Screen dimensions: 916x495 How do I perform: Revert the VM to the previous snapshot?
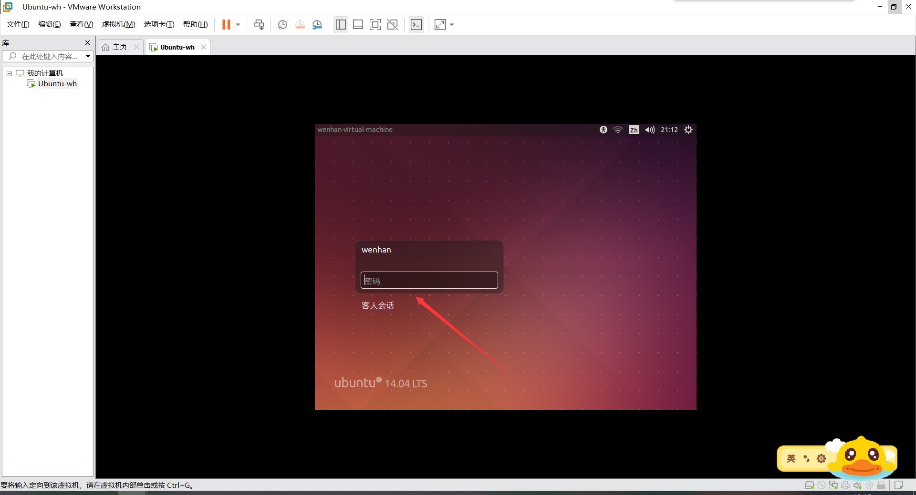(x=300, y=25)
